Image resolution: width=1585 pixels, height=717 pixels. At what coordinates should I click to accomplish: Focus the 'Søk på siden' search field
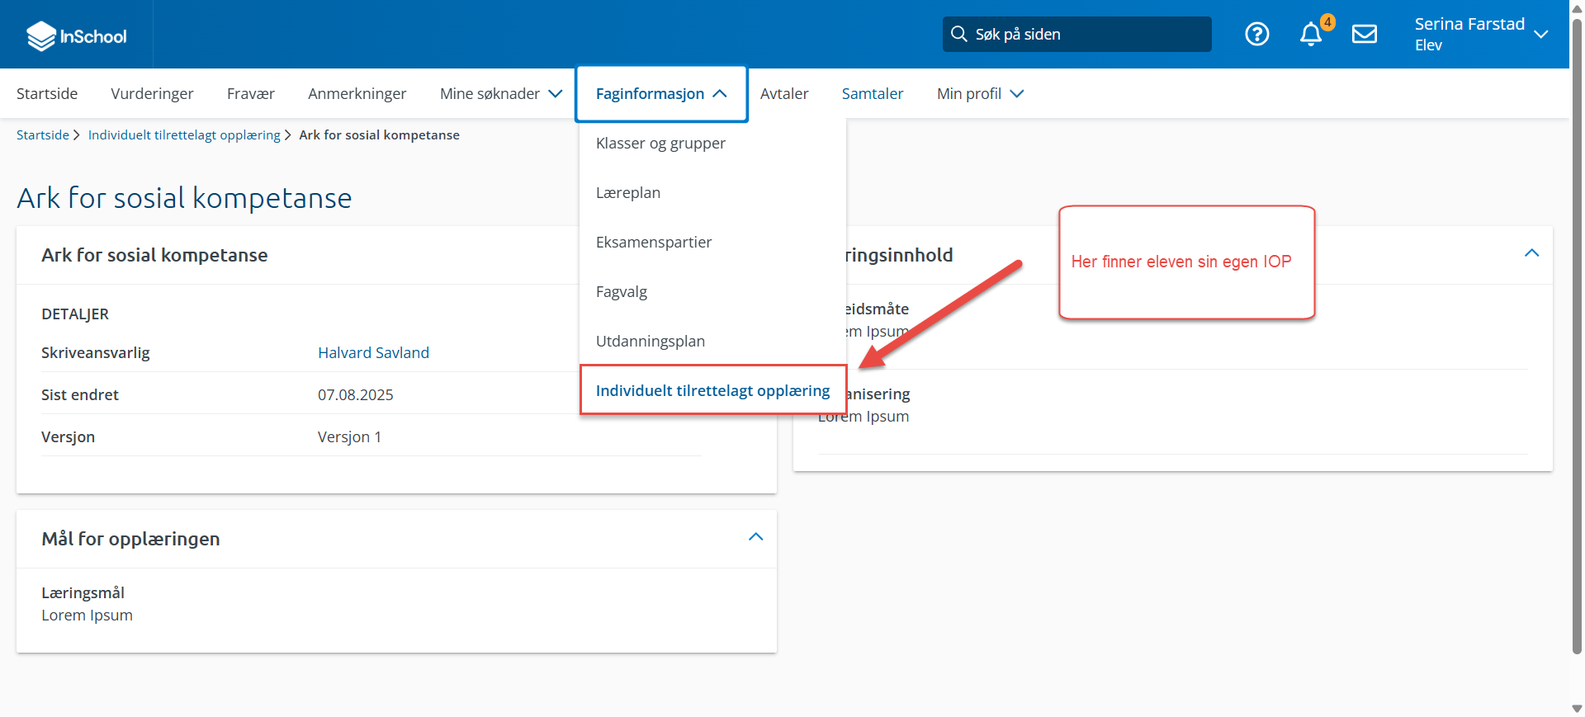tap(1076, 34)
